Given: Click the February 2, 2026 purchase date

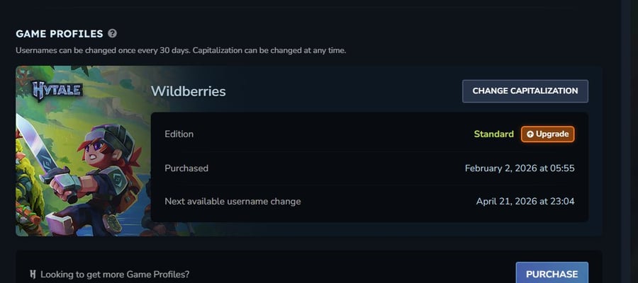Looking at the screenshot, I should click(x=520, y=168).
